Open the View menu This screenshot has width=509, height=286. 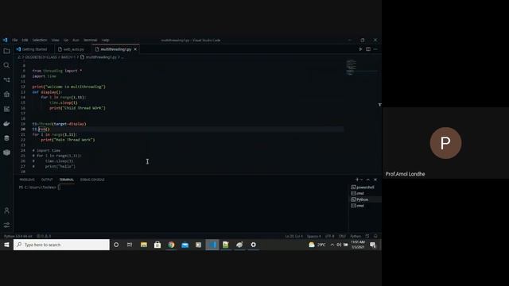pos(55,41)
